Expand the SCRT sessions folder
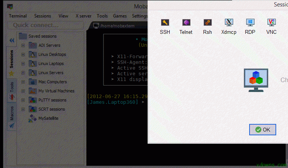Viewport: 288px width, 168px height. pos(23,109)
